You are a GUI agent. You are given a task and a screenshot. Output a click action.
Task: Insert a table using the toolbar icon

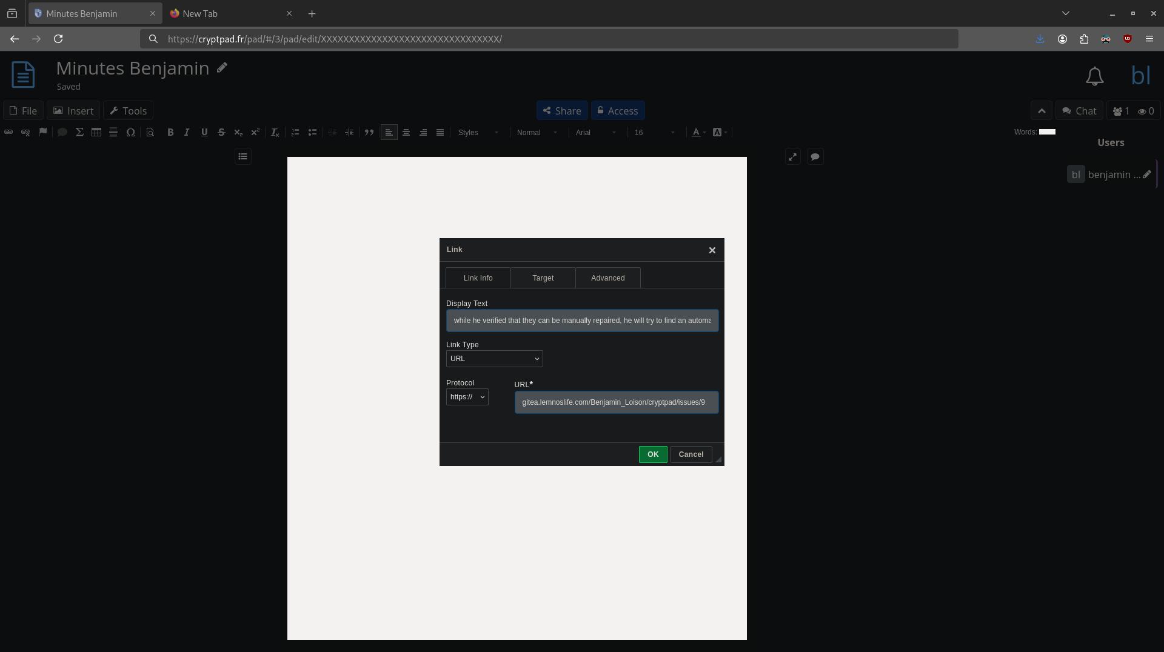point(96,132)
